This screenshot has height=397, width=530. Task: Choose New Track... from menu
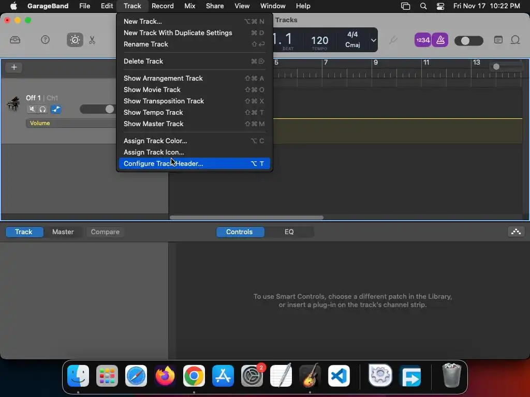pyautogui.click(x=195, y=21)
